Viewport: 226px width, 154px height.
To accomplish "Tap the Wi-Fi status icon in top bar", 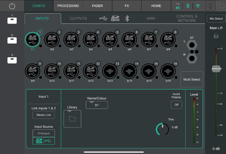I will pyautogui.click(x=198, y=6).
